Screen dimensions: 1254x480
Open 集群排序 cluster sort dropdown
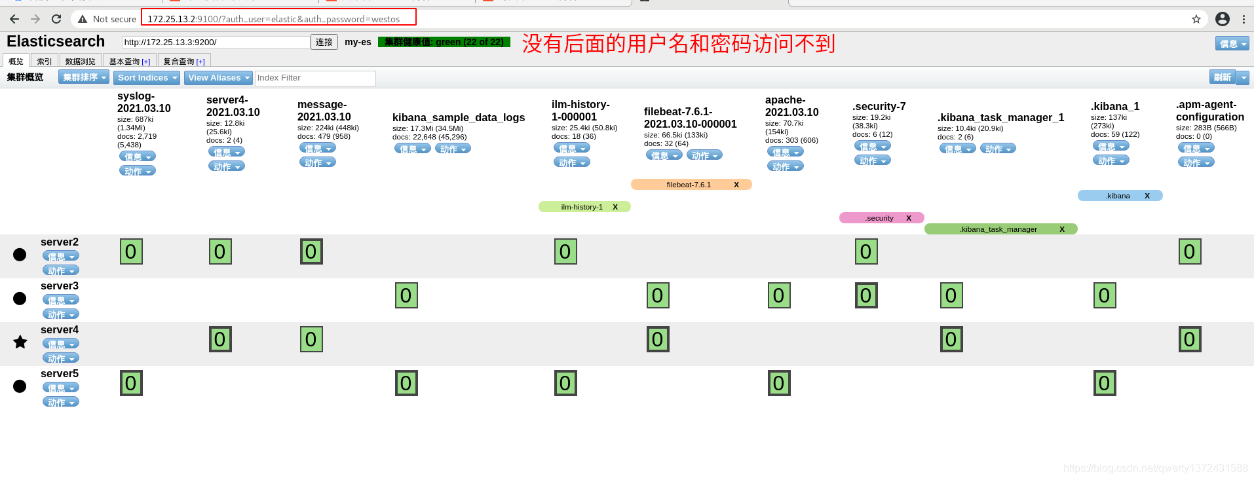click(x=84, y=77)
